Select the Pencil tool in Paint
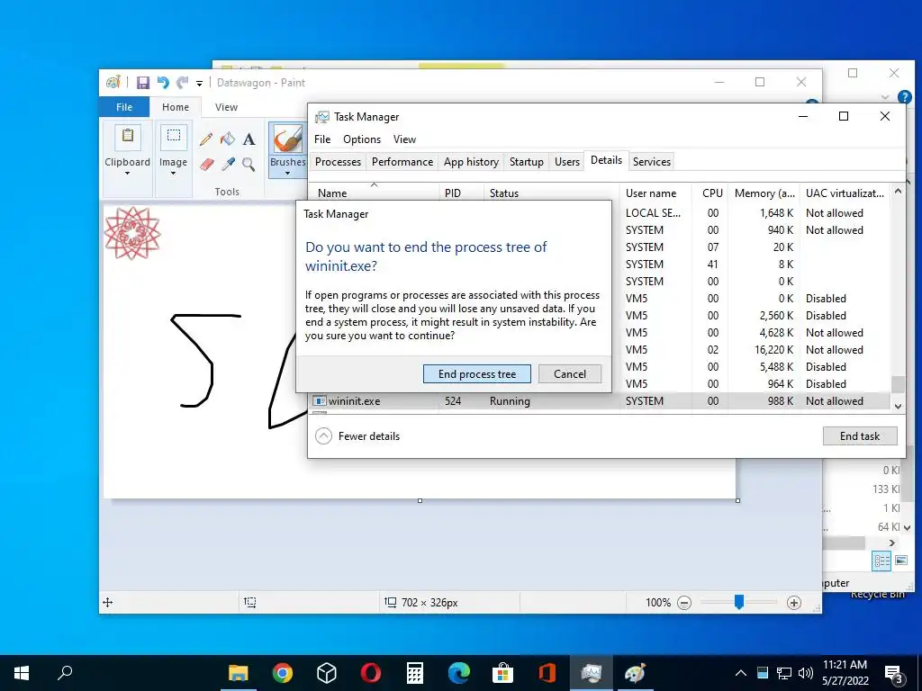Image resolution: width=922 pixels, height=691 pixels. coord(206,139)
